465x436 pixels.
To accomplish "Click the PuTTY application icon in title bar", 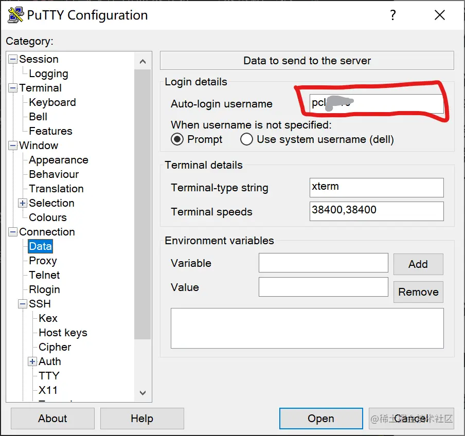I will point(16,15).
